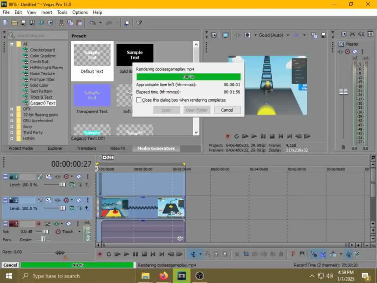Toggle mute on video track 2
This screenshot has height=283, width=377.
[79, 200]
